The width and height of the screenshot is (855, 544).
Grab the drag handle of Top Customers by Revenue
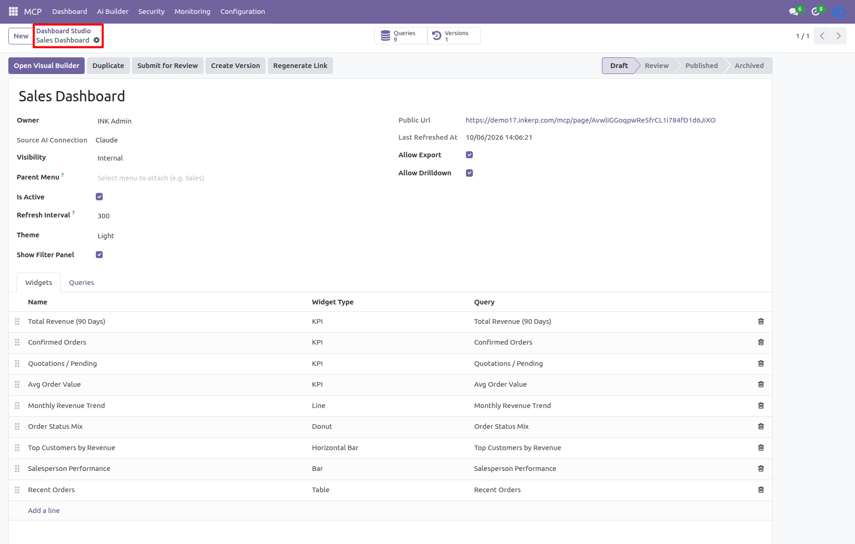click(x=17, y=448)
